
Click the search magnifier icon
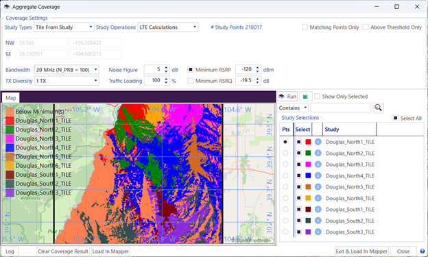tap(378, 108)
